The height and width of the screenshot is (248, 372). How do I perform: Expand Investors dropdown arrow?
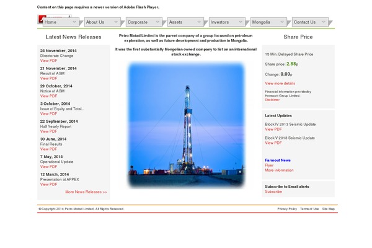coord(241,22)
